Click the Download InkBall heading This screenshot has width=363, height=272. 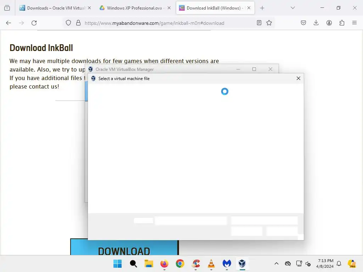tap(41, 48)
